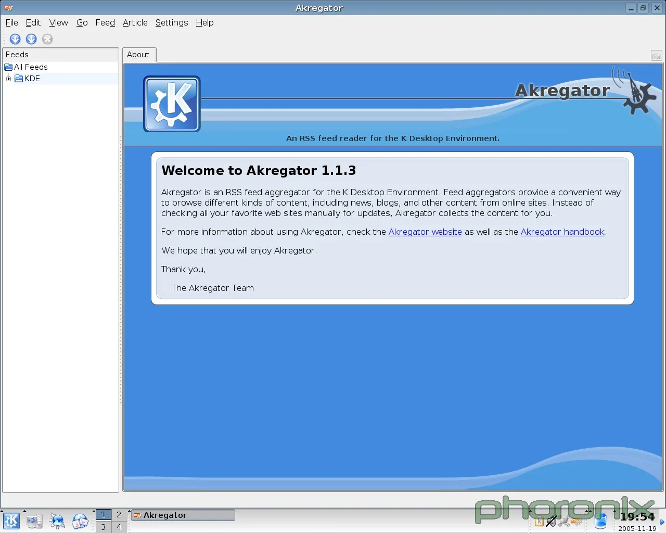Open the Settings menu
666x533 pixels.
(x=171, y=22)
